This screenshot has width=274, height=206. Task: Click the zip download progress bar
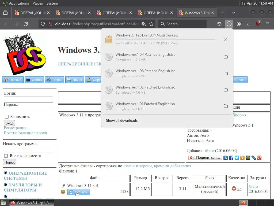point(165,39)
